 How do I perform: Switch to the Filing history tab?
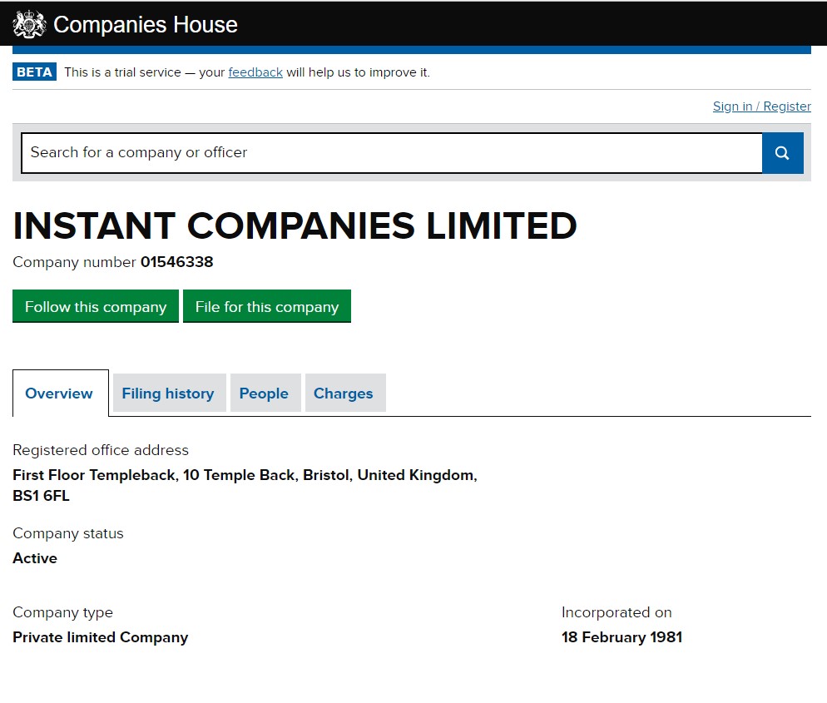168,394
